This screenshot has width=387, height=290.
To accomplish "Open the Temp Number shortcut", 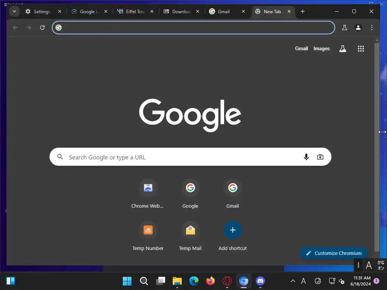I will tap(148, 237).
